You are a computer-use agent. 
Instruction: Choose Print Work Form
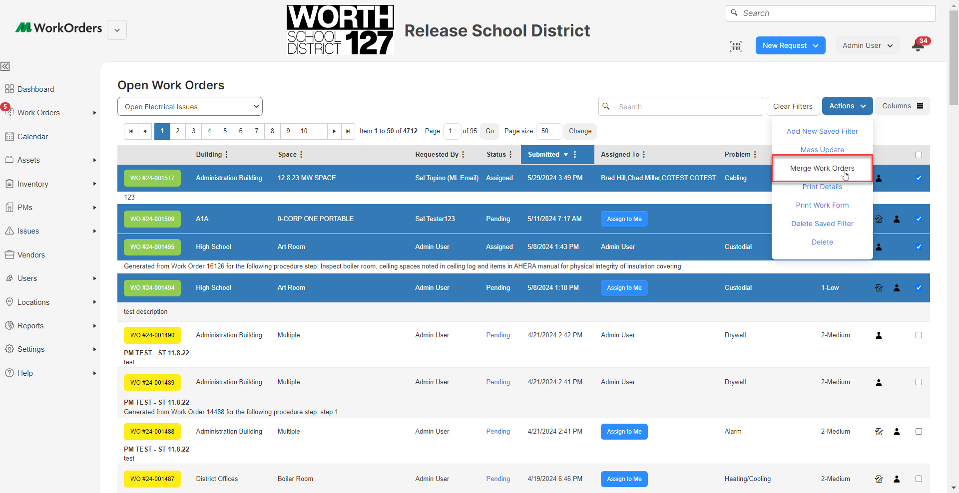[x=822, y=205]
